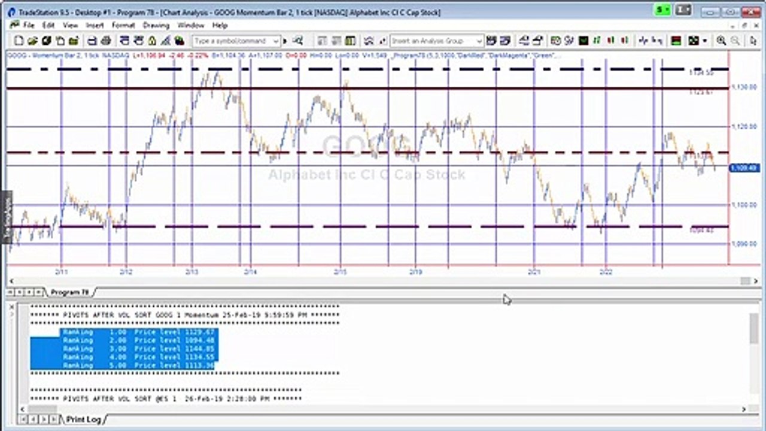This screenshot has height=431, width=766.
Task: Click right arrow of Print Log horizontal scrollbar
Action: click(x=745, y=409)
